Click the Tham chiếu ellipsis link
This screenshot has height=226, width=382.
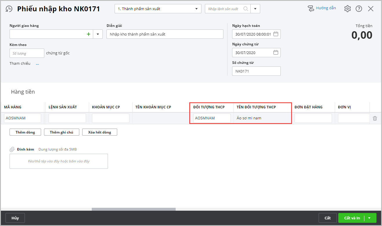click(37, 64)
